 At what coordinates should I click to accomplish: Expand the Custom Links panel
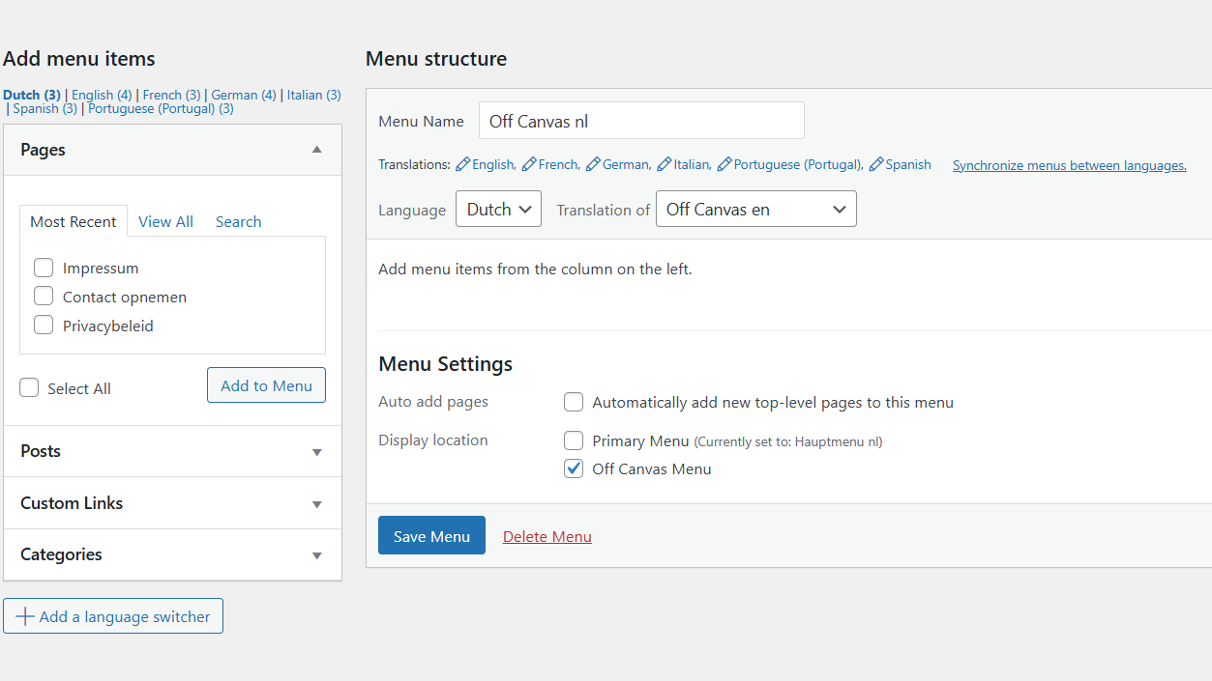(173, 503)
